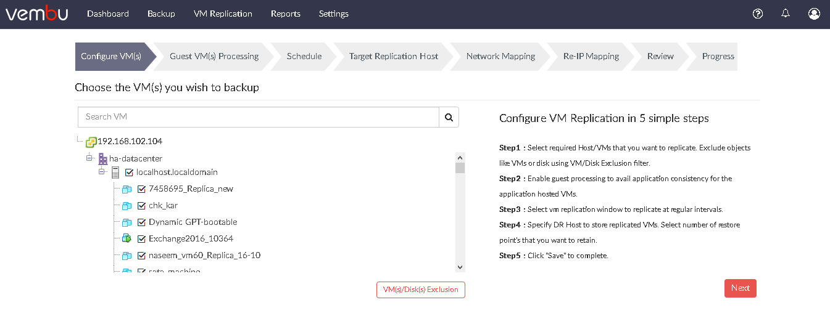Open the user account profile icon
Screen dimensions: 830x321
pyautogui.click(x=814, y=14)
